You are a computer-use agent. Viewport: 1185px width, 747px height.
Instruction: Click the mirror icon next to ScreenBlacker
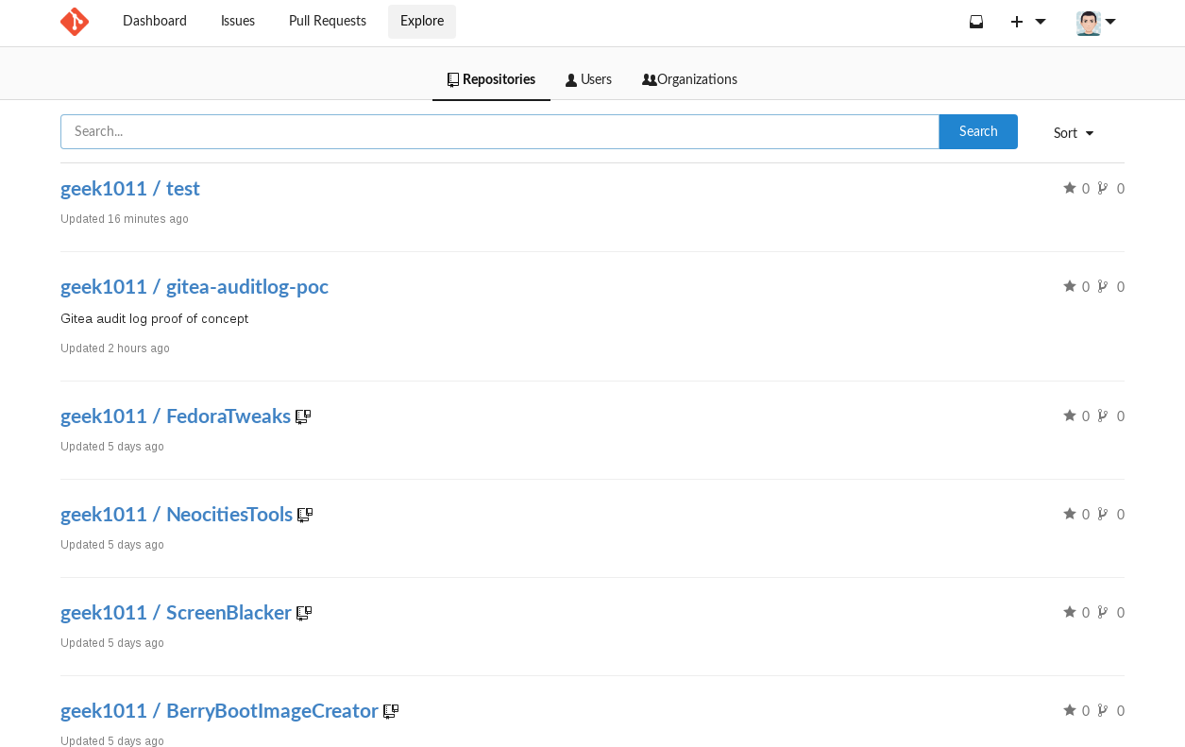(304, 613)
